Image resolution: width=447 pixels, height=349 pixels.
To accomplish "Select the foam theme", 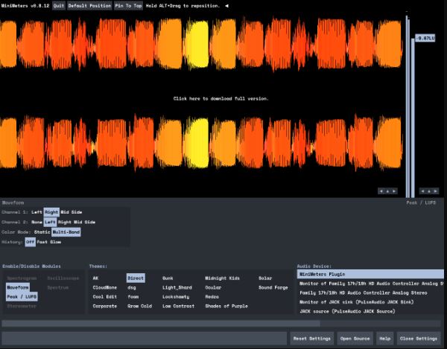I will coord(133,297).
